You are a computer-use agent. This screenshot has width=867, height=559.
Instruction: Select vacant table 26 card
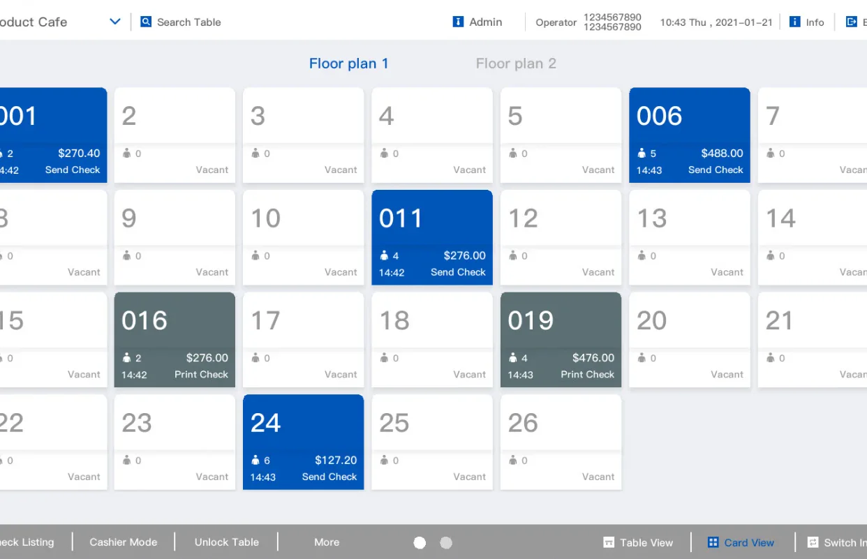tap(561, 442)
